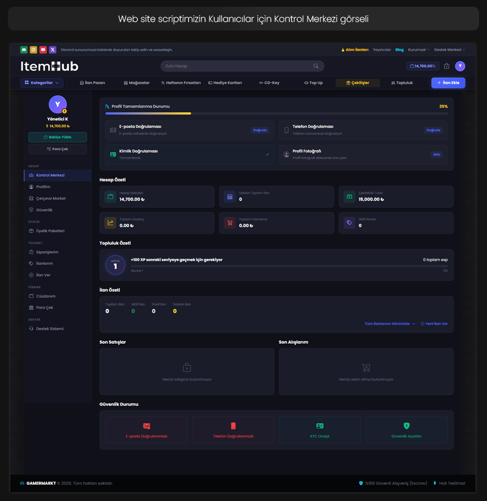487x501 pixels.
Task: Click Doğrula for Telefon Doğrulaması
Action: click(433, 130)
